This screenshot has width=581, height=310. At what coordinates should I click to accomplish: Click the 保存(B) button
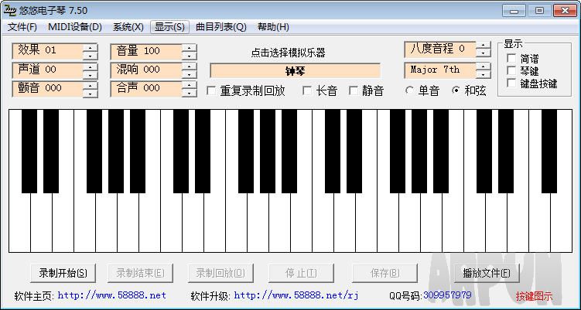click(x=384, y=274)
